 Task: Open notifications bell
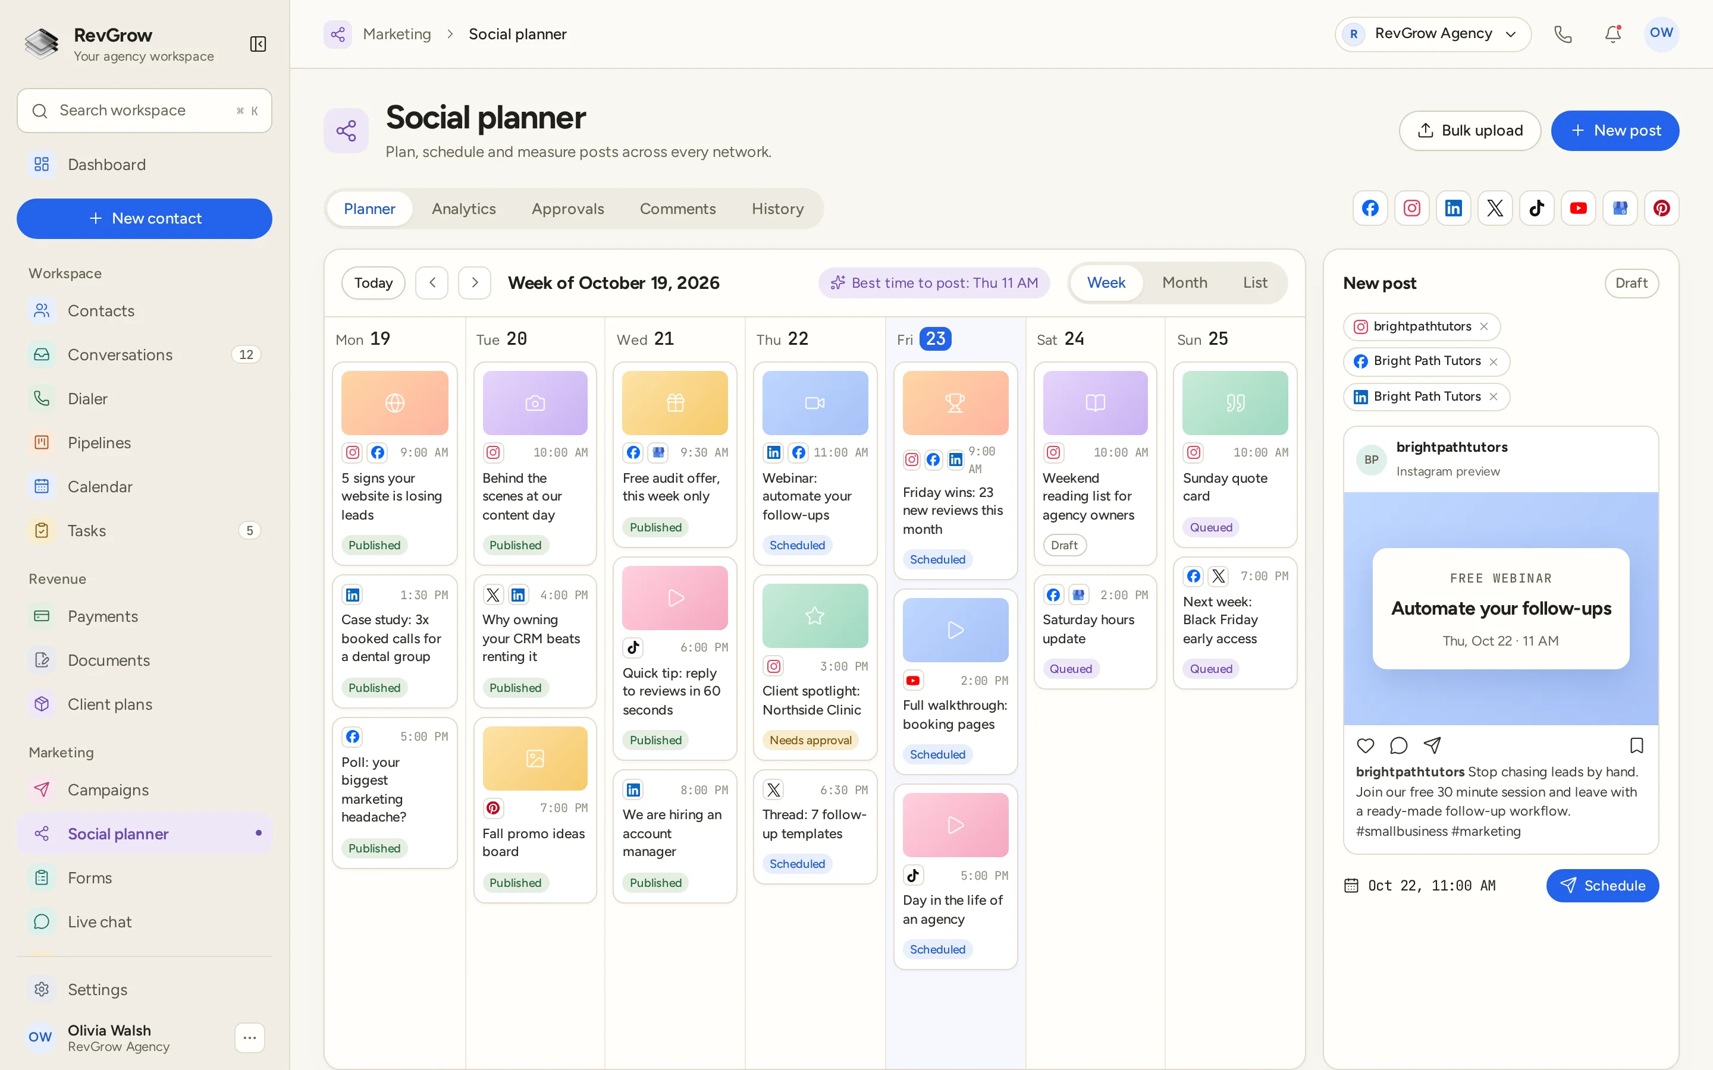[1612, 34]
